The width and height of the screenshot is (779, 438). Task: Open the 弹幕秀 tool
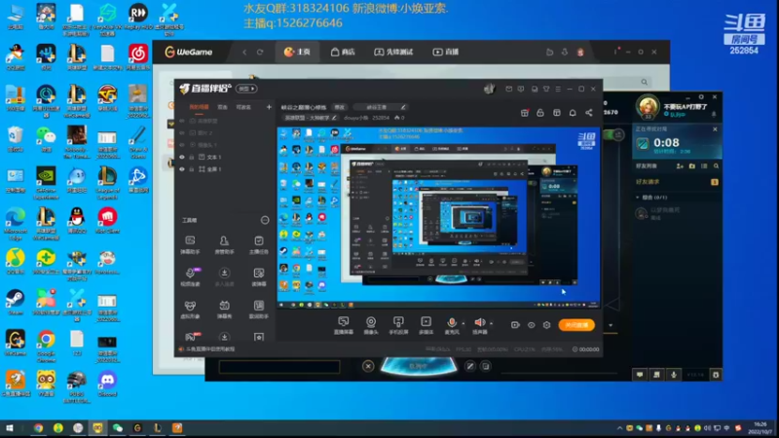[x=224, y=310]
